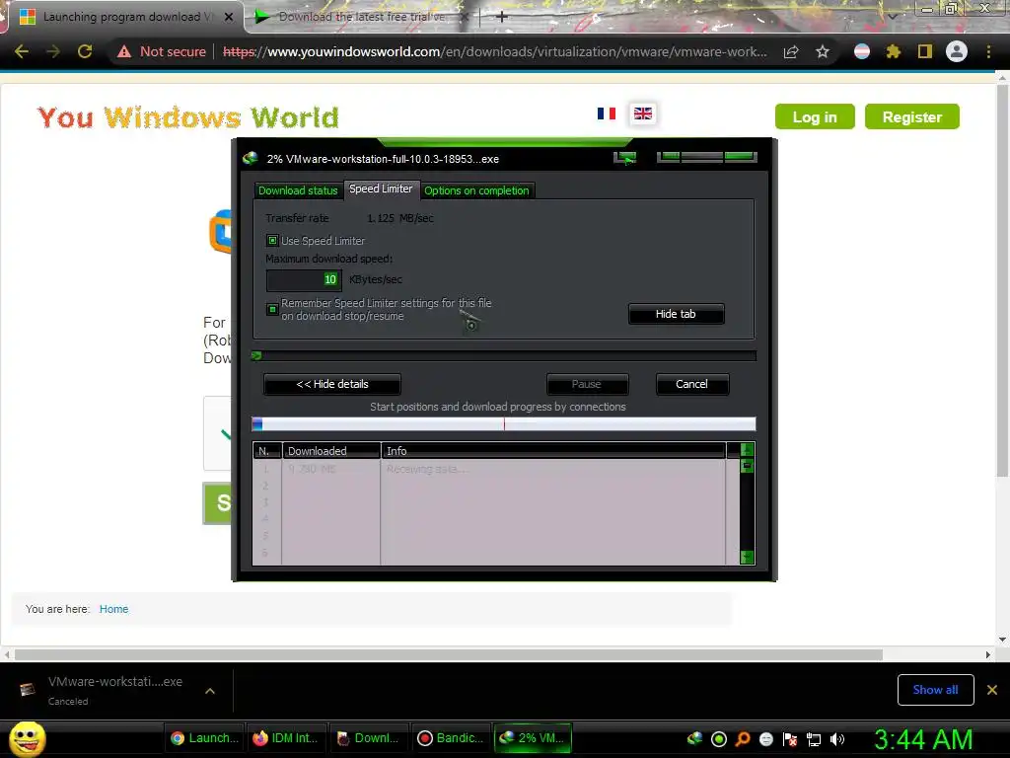Switch to 2% VM... IDM taskbar item
The width and height of the screenshot is (1010, 758).
click(x=533, y=738)
